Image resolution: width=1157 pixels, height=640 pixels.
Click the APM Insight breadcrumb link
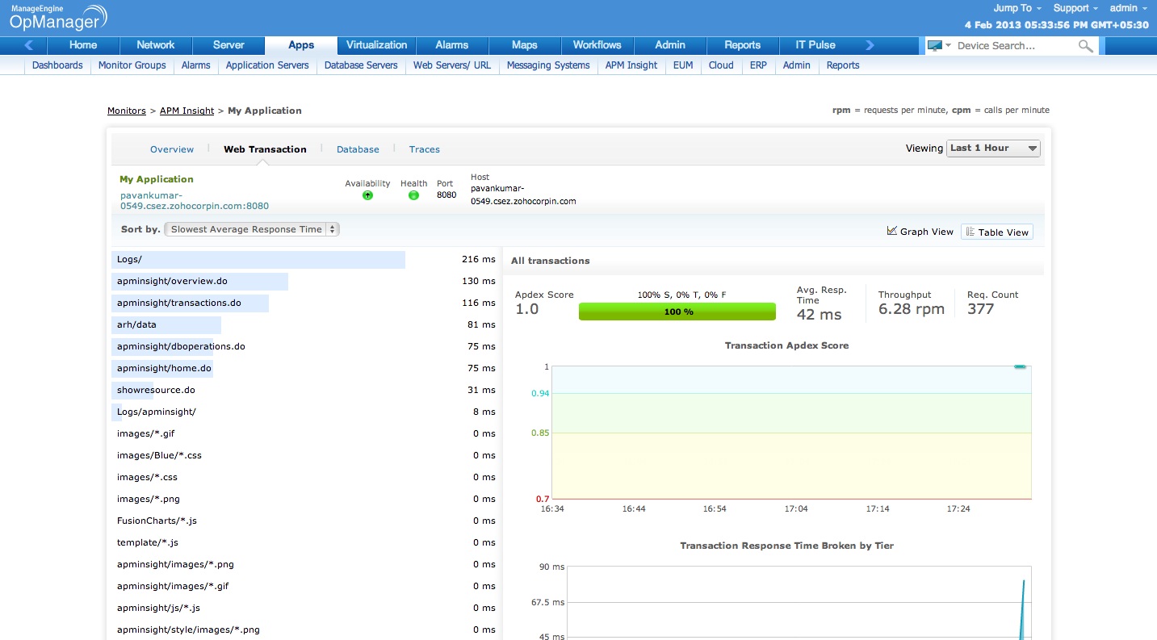[187, 111]
